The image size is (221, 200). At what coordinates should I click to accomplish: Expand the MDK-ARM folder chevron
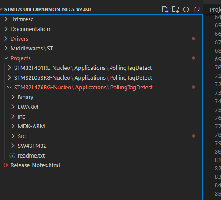point(13,126)
